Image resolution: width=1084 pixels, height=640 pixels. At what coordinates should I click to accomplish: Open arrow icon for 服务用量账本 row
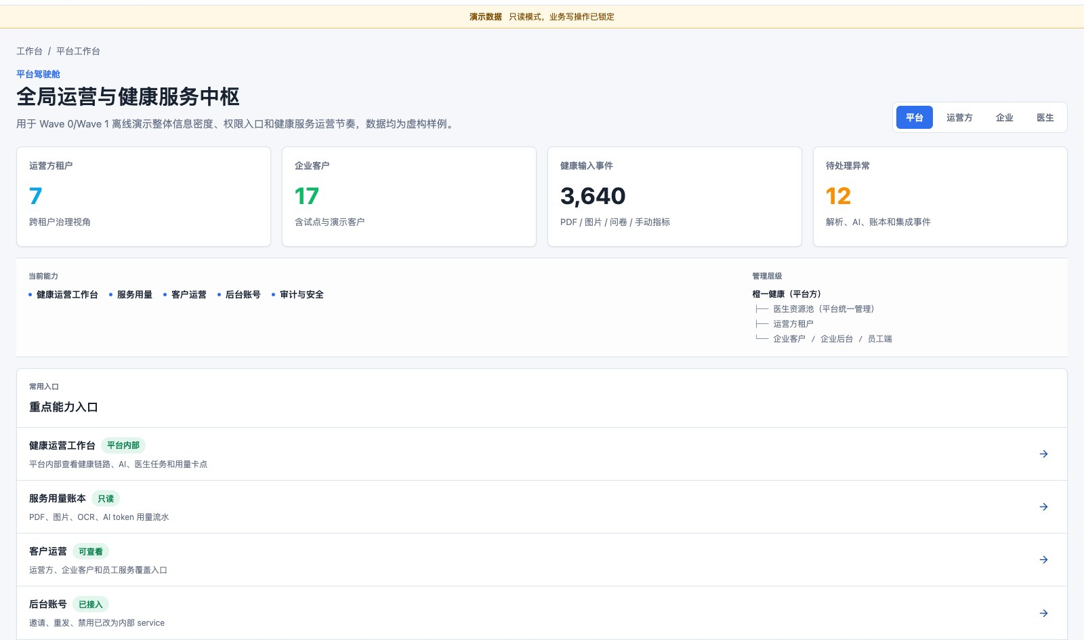click(x=1043, y=507)
